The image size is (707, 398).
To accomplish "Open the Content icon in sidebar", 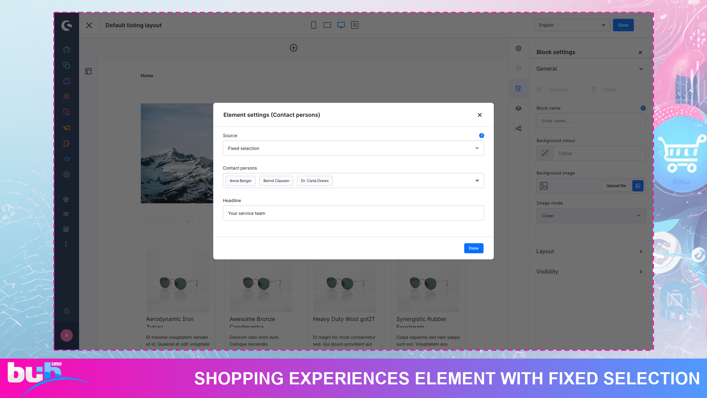I will point(67,112).
